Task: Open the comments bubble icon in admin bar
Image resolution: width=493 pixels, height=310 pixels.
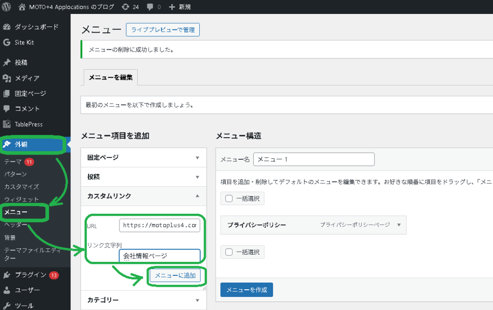Action: (x=151, y=7)
